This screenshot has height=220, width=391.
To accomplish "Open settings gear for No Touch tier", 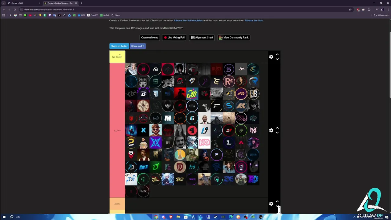I will click(271, 57).
